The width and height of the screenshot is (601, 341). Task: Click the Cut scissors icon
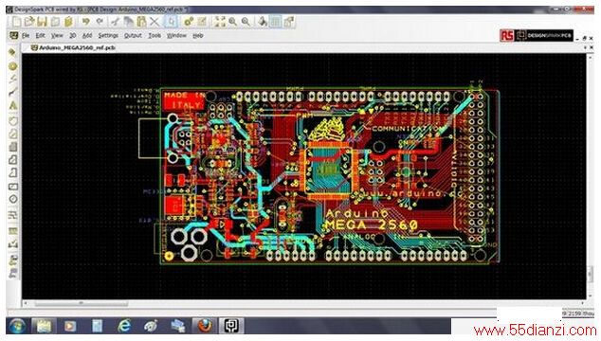(115, 22)
